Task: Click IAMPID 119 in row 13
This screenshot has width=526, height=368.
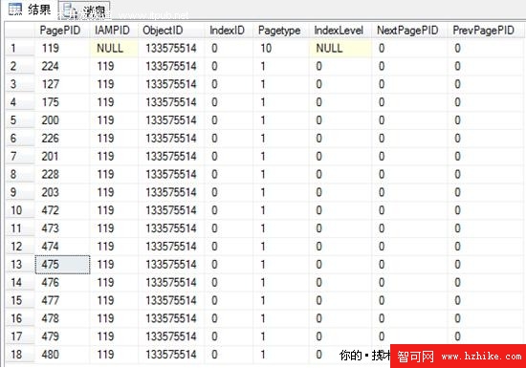Action: tap(114, 265)
